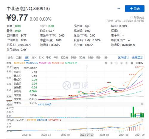Switch to the 分时 chart tab
The width and height of the screenshot is (149, 139).
pos(11,58)
